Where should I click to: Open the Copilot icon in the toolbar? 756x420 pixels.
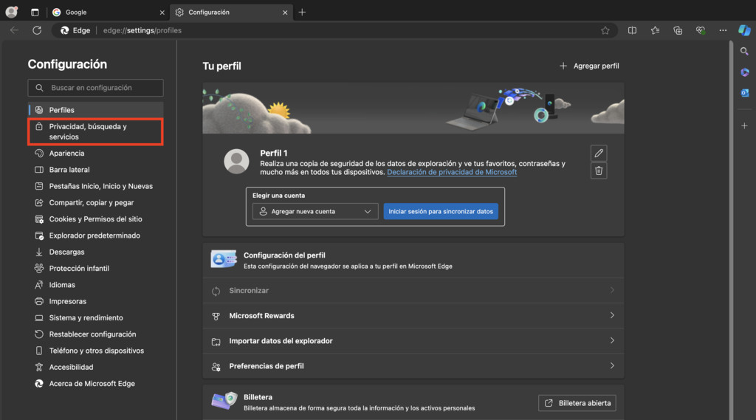point(744,30)
